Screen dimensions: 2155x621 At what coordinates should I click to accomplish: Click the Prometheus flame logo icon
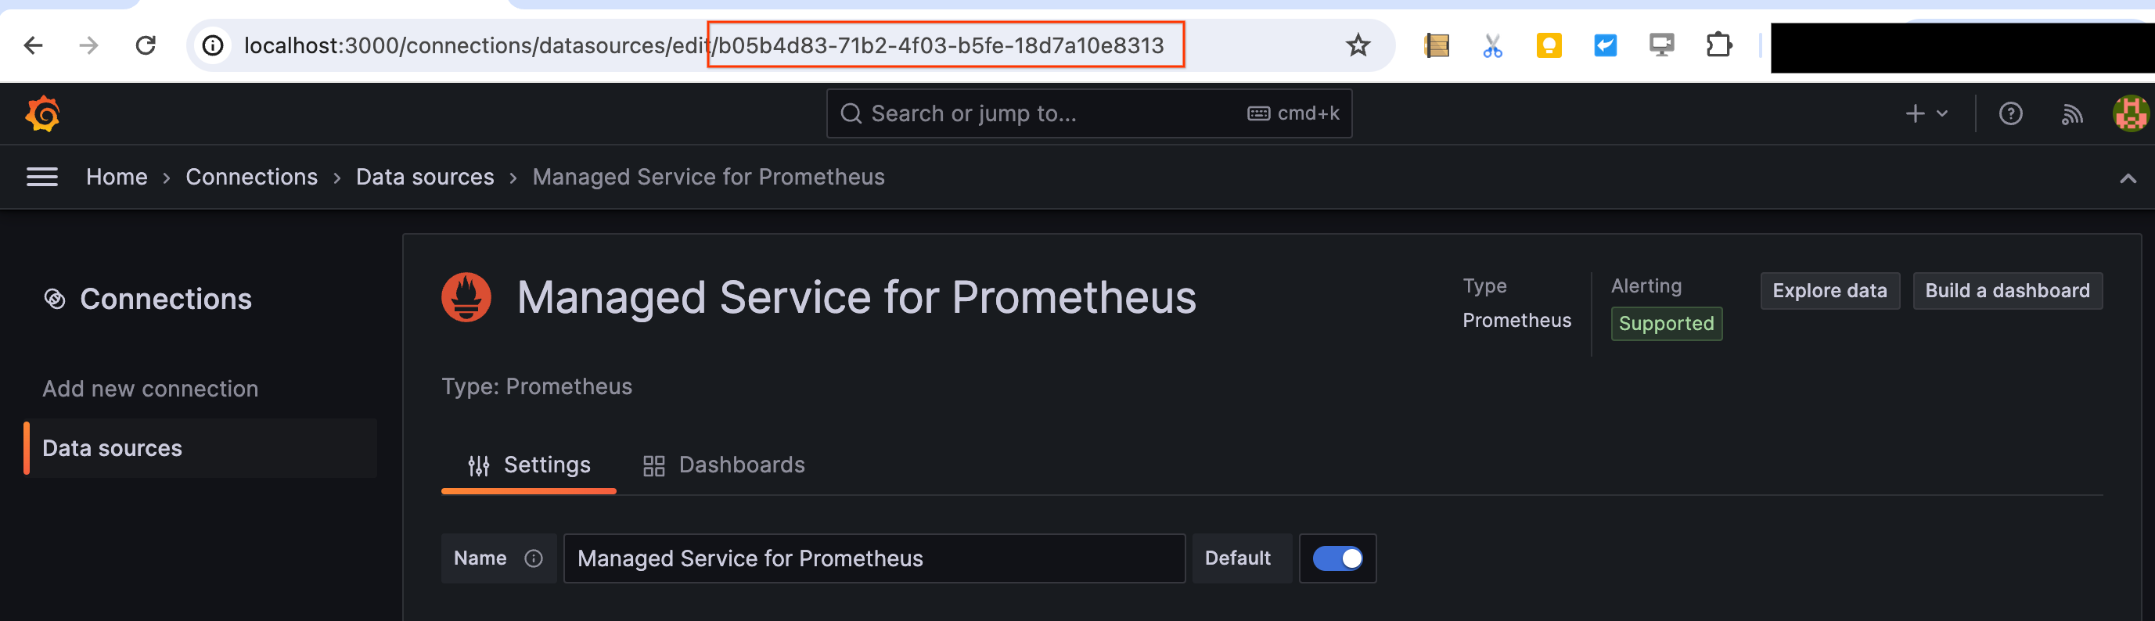[x=466, y=296]
